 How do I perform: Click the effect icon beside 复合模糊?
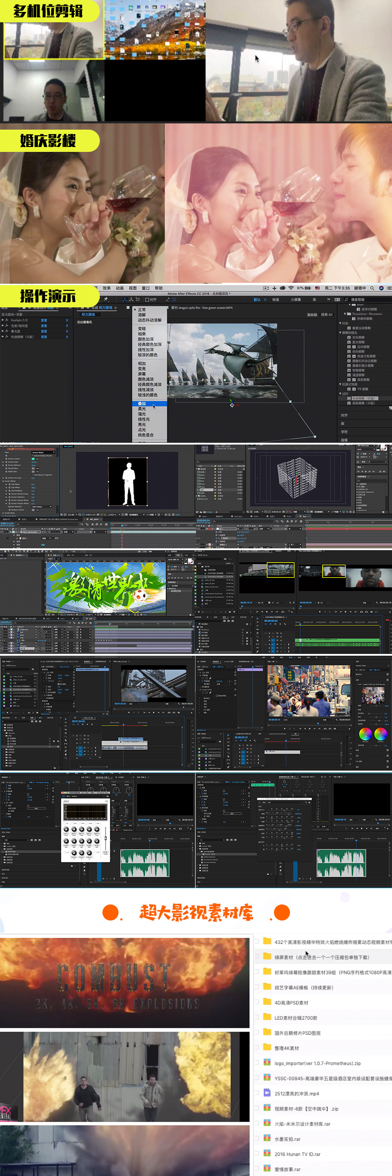pyautogui.click(x=349, y=342)
